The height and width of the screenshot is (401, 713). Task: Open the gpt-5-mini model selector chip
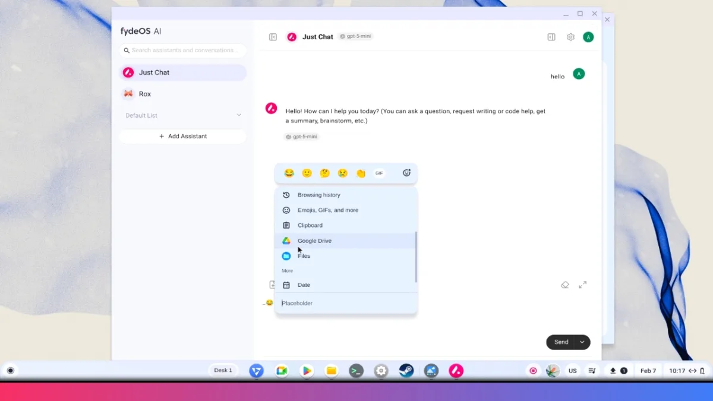click(x=355, y=36)
